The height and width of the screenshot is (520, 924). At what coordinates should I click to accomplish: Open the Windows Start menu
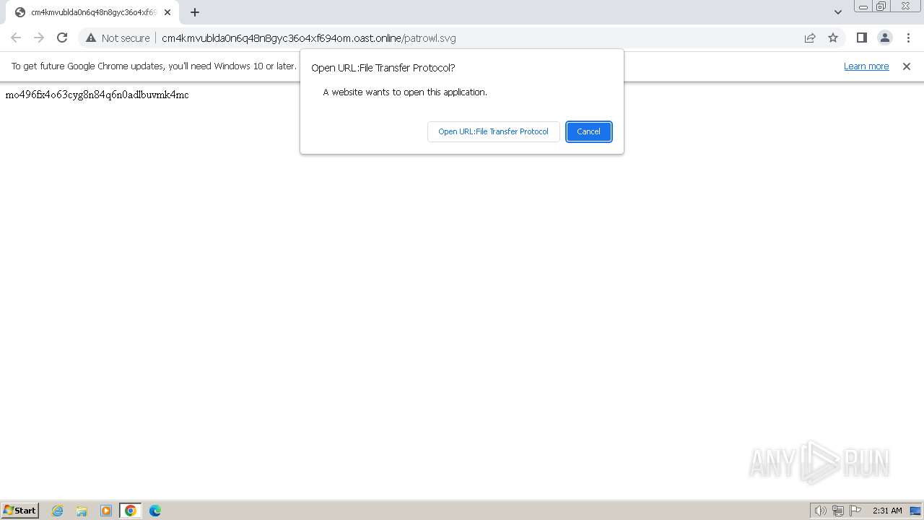point(20,511)
